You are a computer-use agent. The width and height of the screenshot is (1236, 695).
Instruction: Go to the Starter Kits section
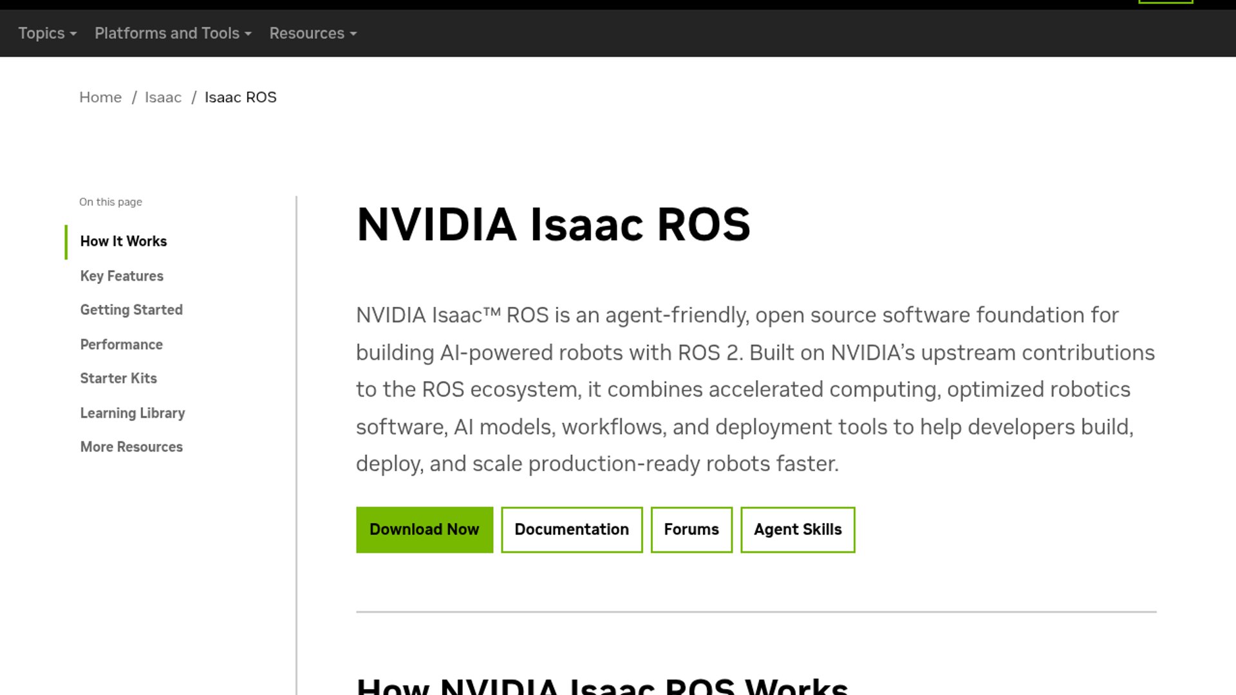tap(118, 378)
